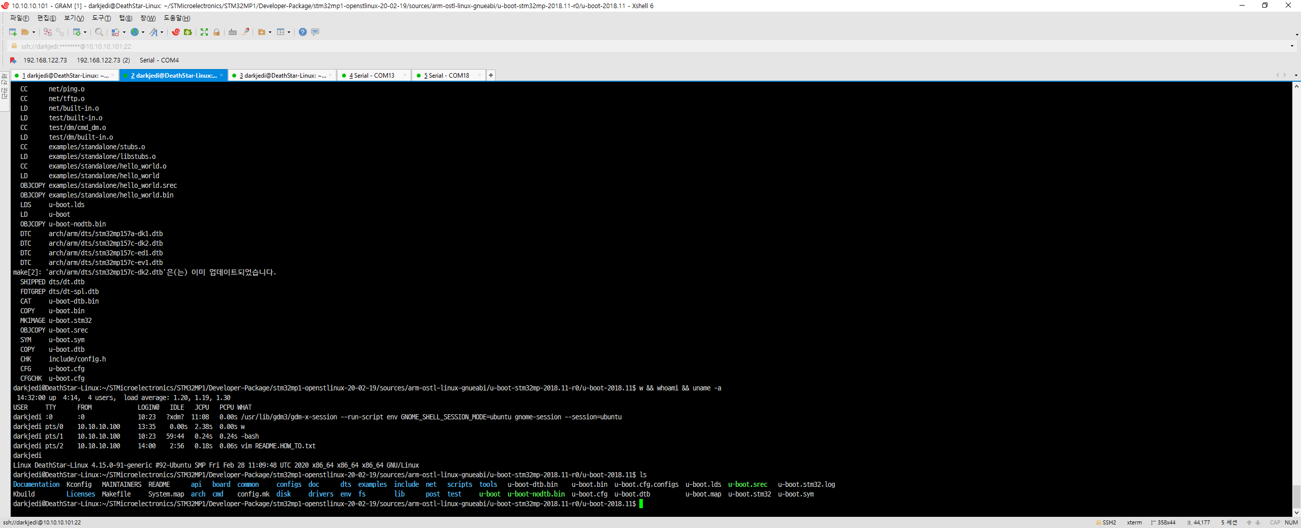Click the Find magnifier toolbar icon

point(99,32)
